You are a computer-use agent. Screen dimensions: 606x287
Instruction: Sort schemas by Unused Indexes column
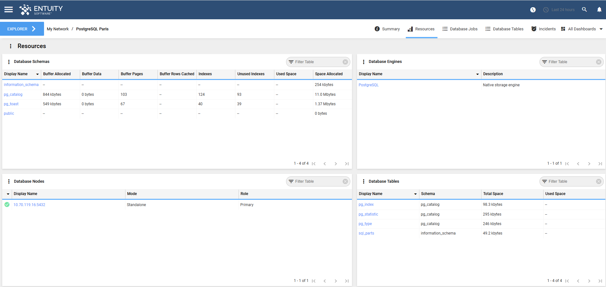click(x=251, y=74)
